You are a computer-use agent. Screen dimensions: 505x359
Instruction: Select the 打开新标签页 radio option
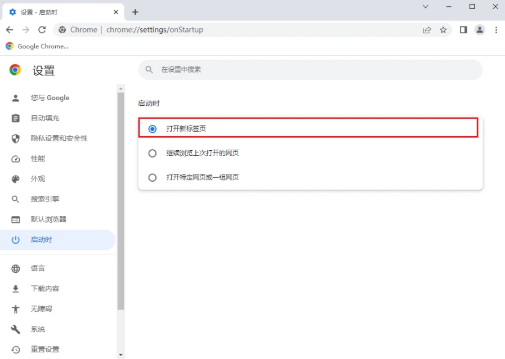tap(153, 129)
